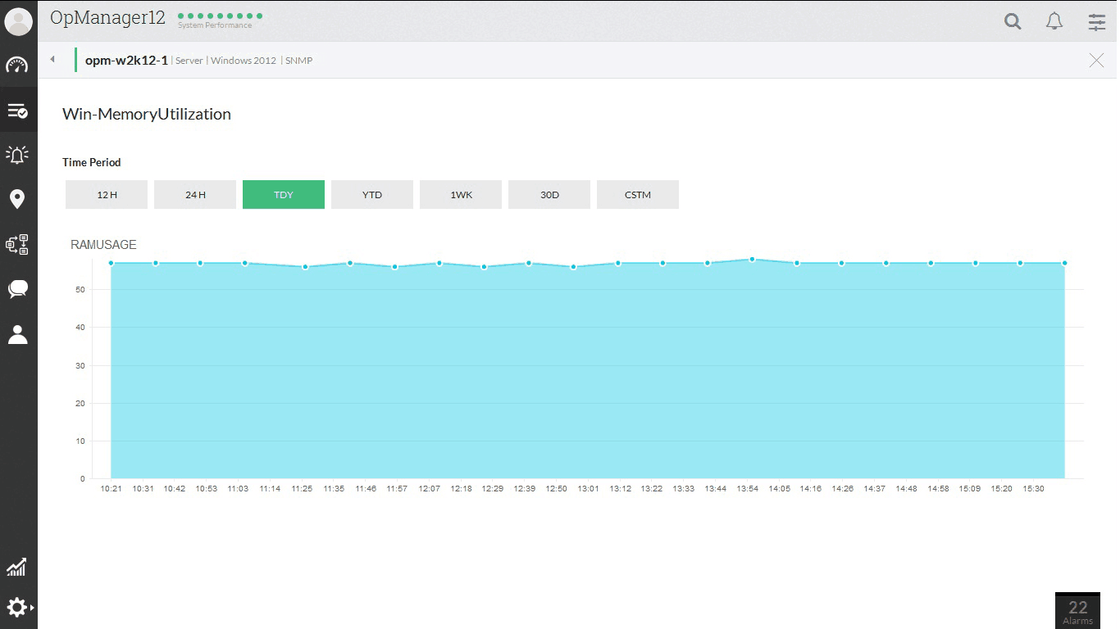Viewport: 1120px width, 629px height.
Task: Click the 50 y-axis value
Action: [x=80, y=290]
